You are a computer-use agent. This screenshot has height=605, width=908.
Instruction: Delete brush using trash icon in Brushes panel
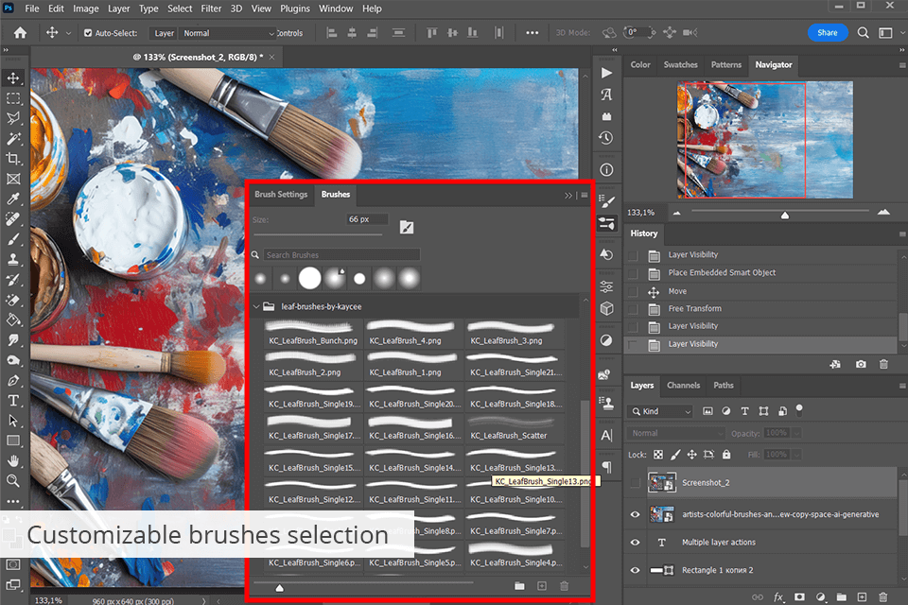[564, 586]
